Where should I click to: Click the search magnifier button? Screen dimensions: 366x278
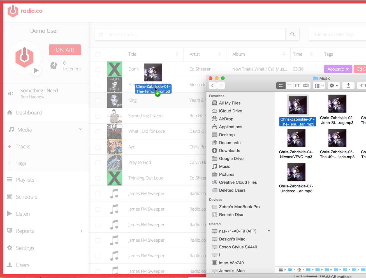292,34
